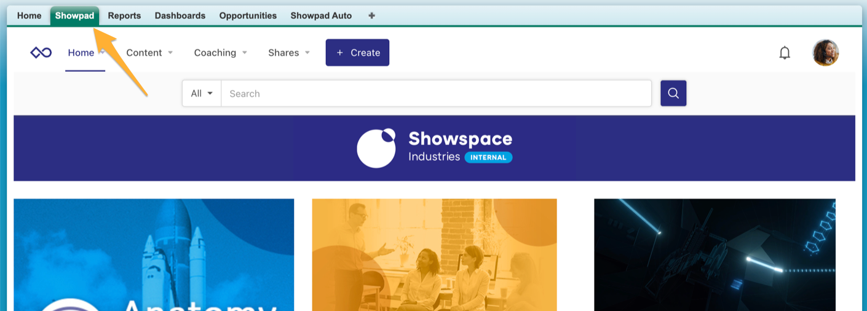Switch to the Reports tab
The image size is (867, 311).
click(124, 16)
